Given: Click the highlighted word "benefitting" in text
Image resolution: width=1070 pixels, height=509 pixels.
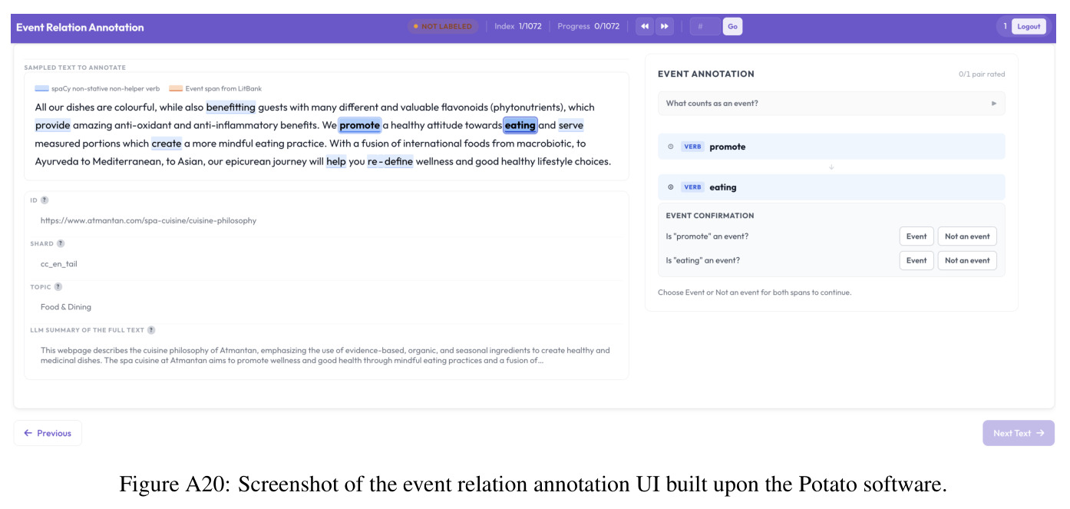Looking at the screenshot, I should (230, 107).
